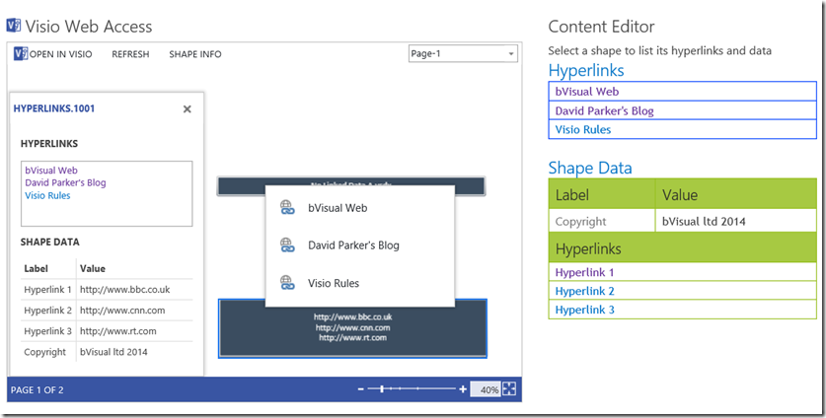Toggle the Shape Info pane

(x=195, y=54)
